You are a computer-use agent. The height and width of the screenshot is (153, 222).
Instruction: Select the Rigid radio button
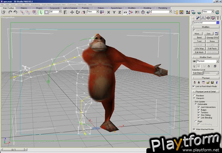(196, 121)
